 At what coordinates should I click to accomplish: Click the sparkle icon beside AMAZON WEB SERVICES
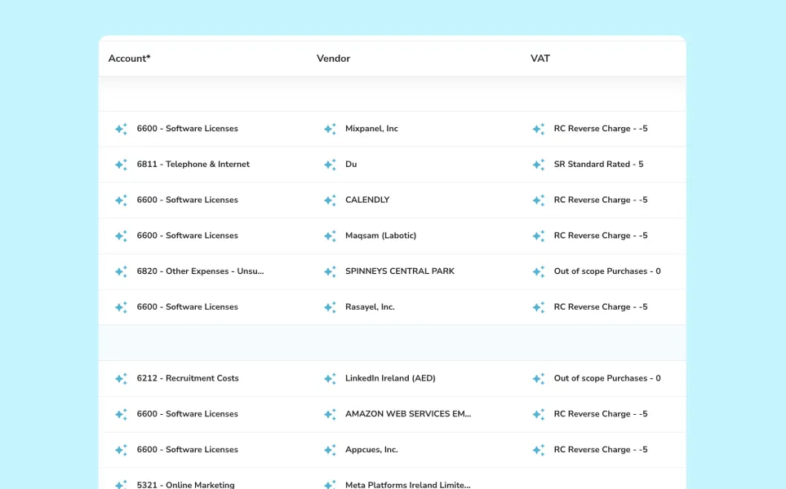point(330,414)
